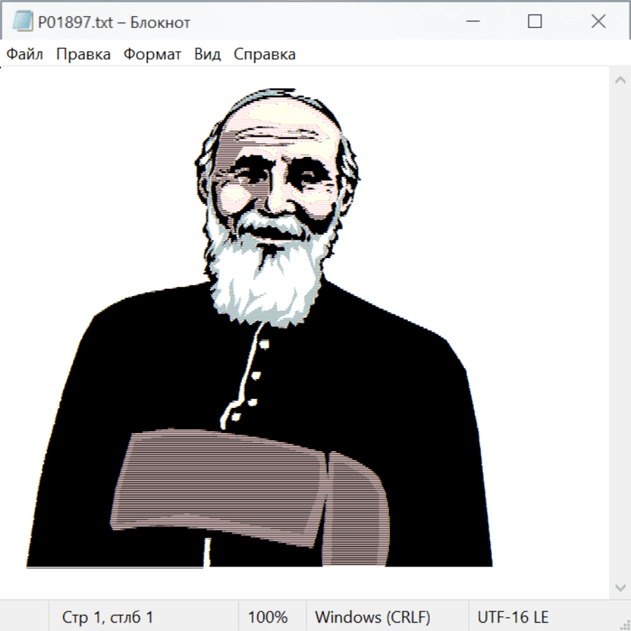Open the Вид menu
This screenshot has width=631, height=631.
click(208, 55)
